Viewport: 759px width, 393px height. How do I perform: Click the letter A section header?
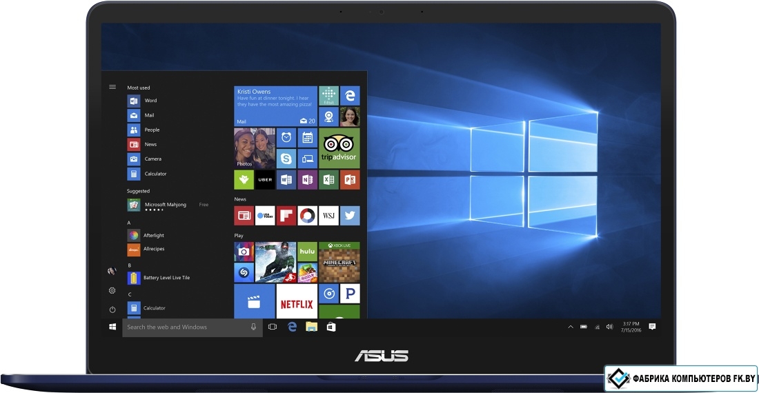click(x=129, y=223)
